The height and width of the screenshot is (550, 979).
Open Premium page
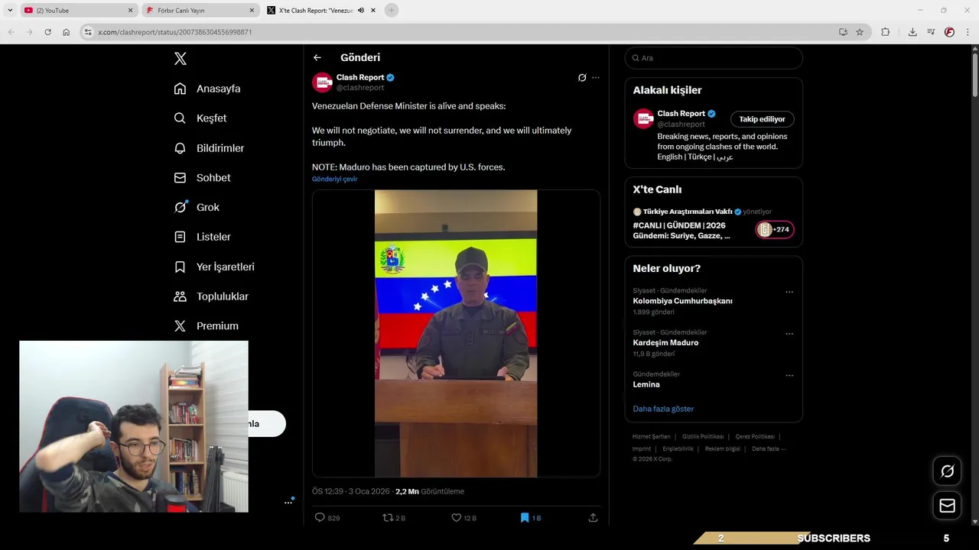tap(206, 325)
